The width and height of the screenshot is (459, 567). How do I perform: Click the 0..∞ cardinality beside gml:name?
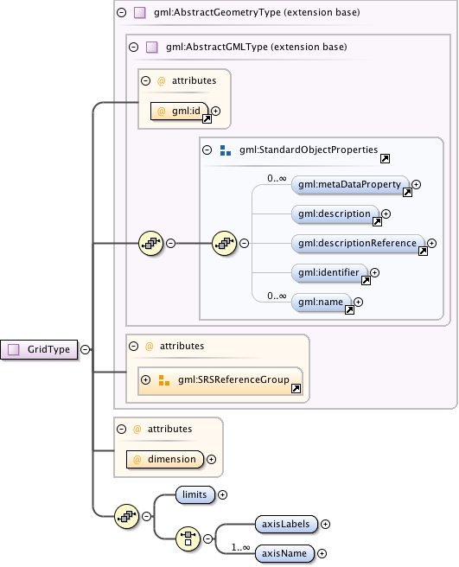pyautogui.click(x=277, y=296)
